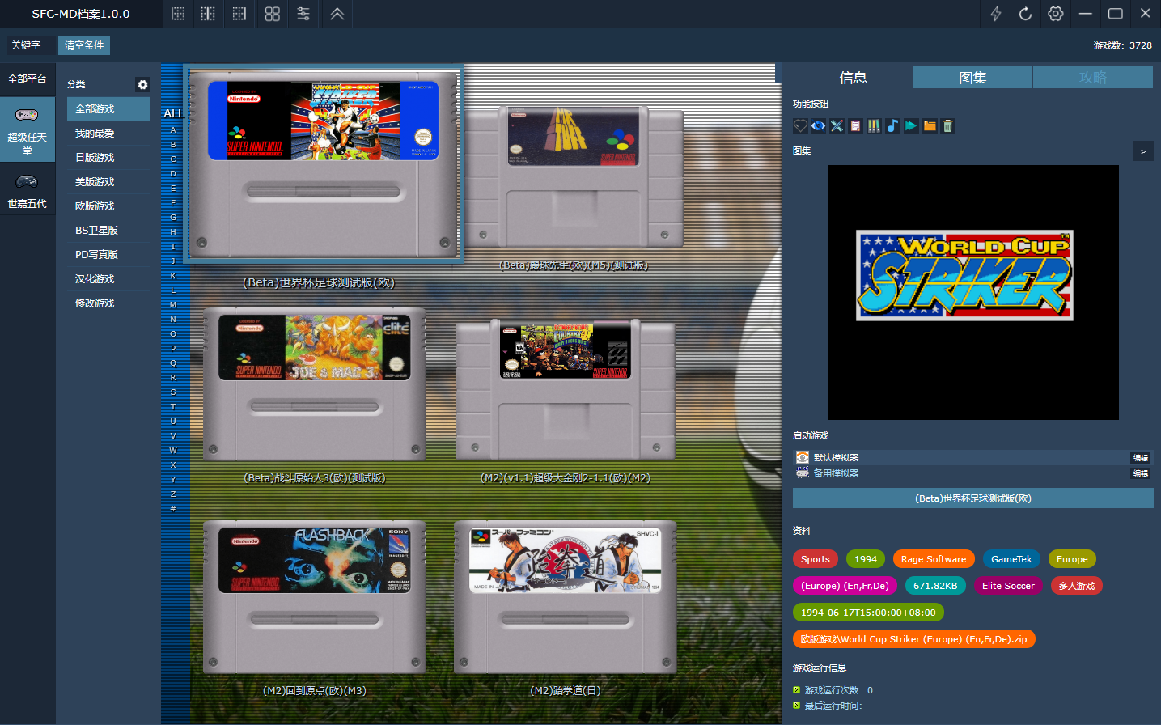Select Donkey Kong Country 2 cartridge thumbnail
The image size is (1161, 725).
tap(566, 390)
